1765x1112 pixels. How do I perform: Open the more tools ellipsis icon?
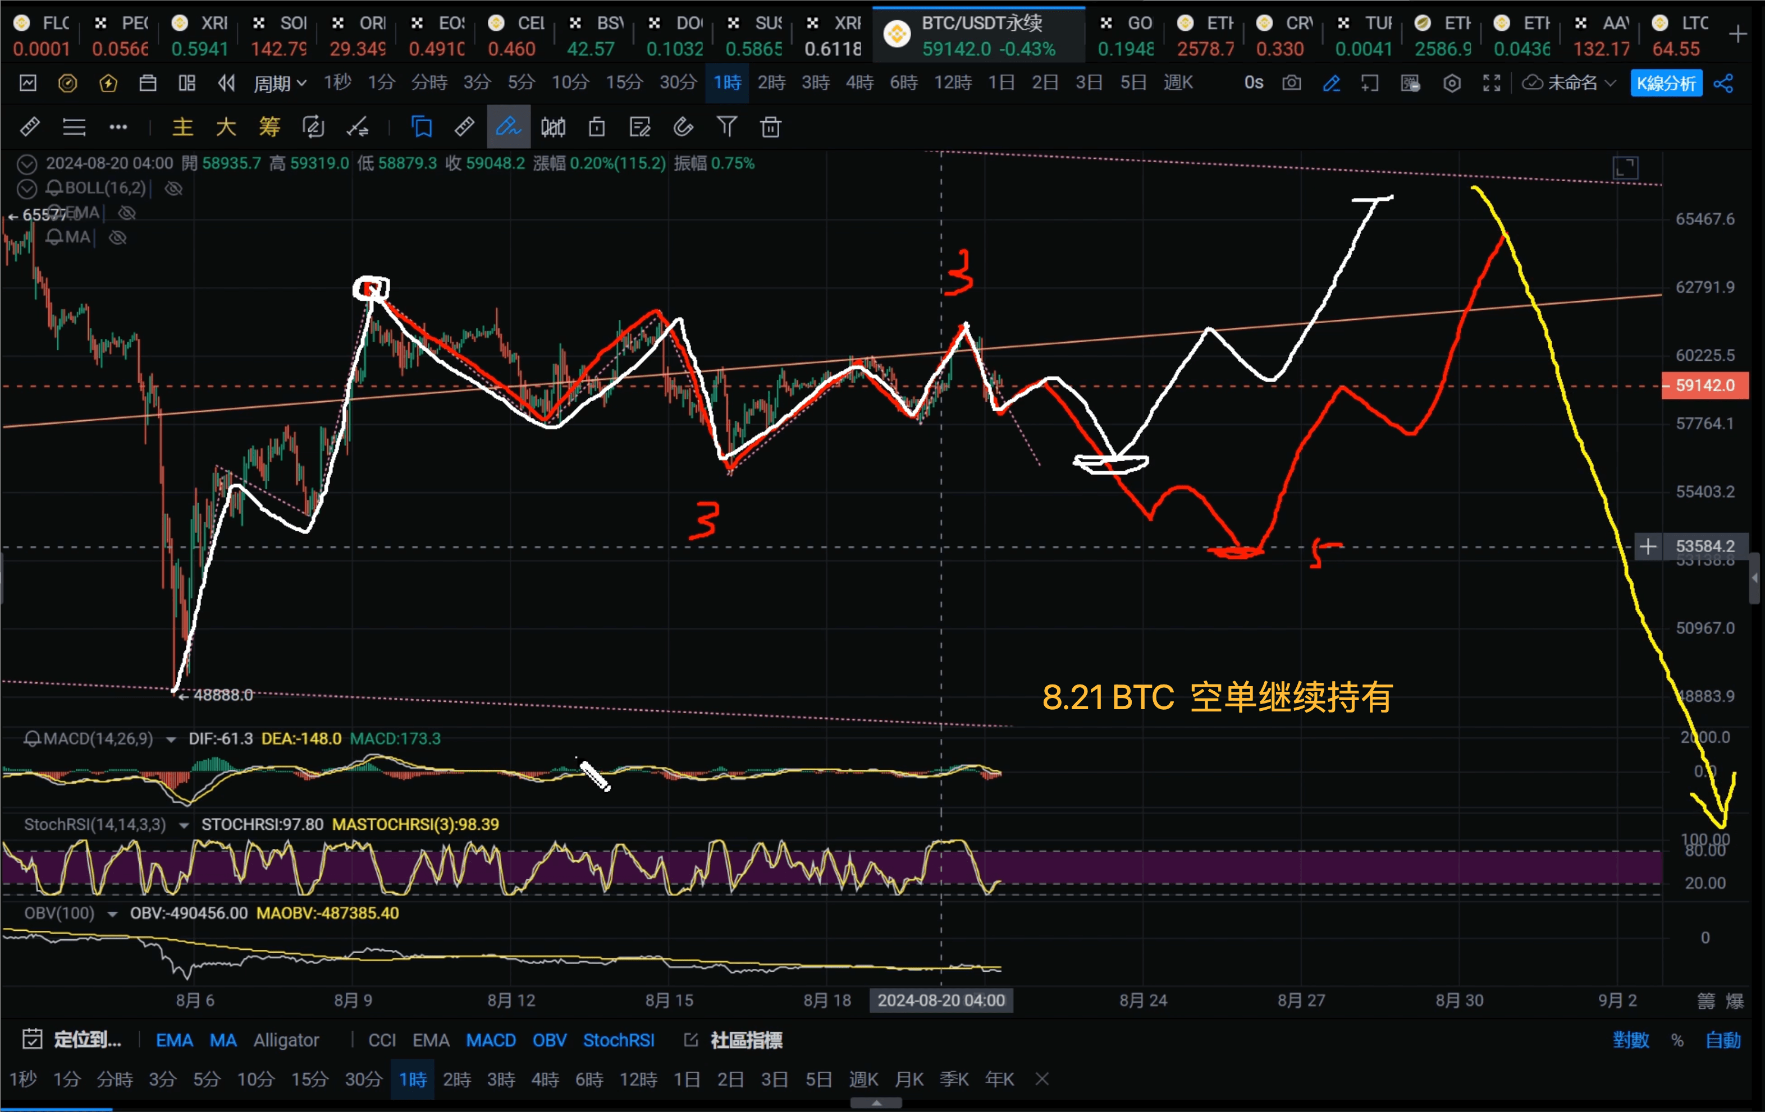118,127
